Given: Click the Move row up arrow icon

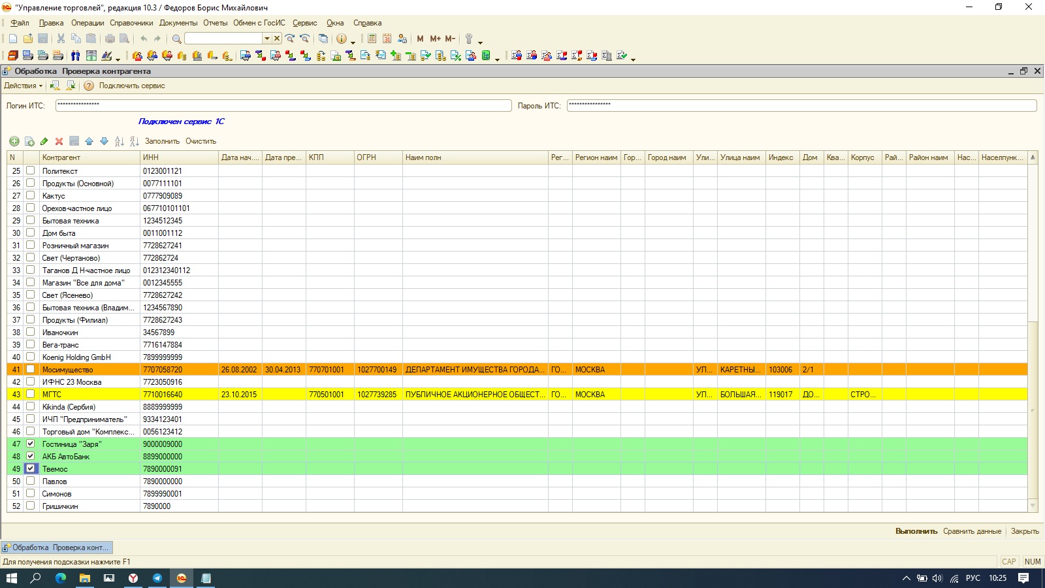Looking at the screenshot, I should (x=89, y=141).
